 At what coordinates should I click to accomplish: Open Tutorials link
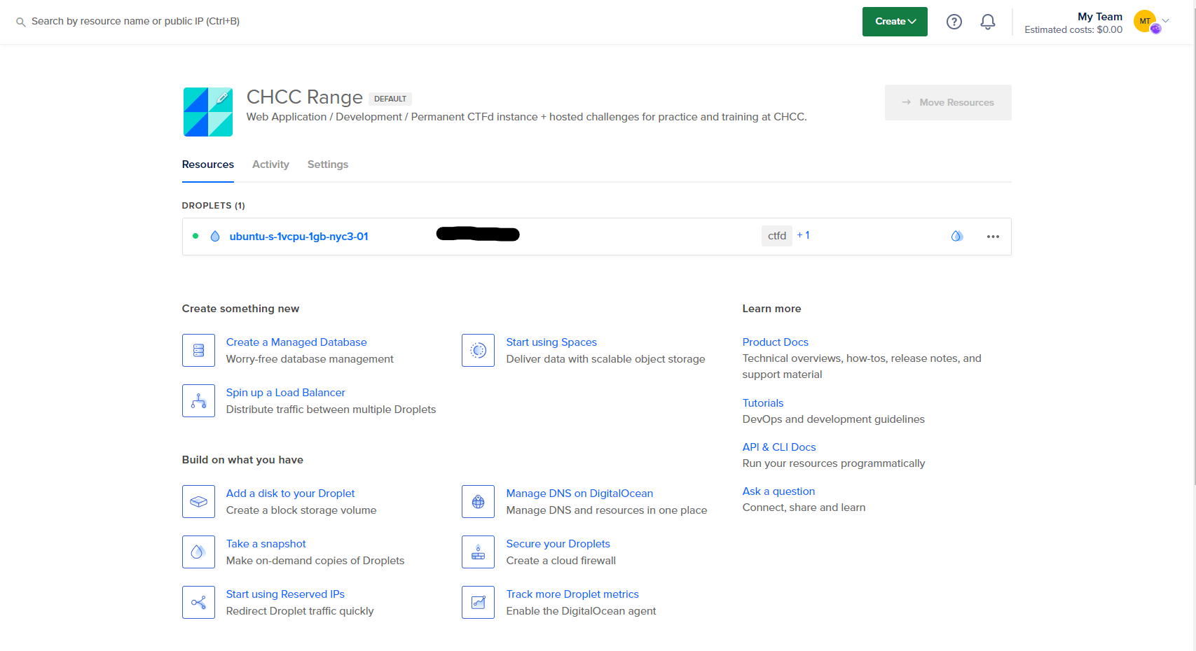pos(763,403)
